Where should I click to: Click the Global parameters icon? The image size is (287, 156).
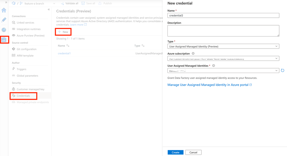pos(14,76)
